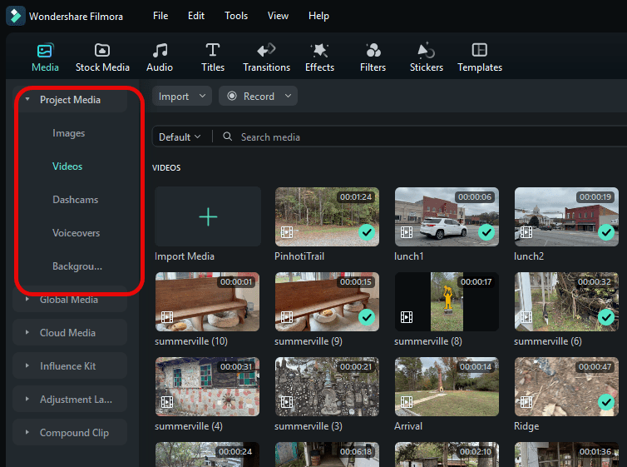
Task: Open the Filters panel icon
Action: point(373,51)
